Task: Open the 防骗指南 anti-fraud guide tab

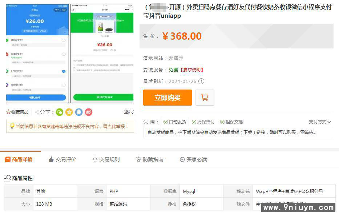Action: click(x=150, y=159)
